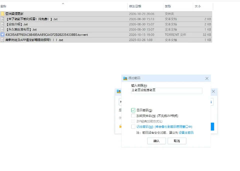240x171 pixels.
Task: Close the 添加密码 dialog
Action: click(207, 78)
